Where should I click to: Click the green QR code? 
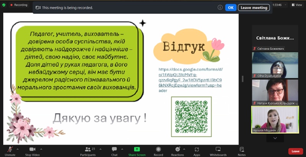(191, 117)
